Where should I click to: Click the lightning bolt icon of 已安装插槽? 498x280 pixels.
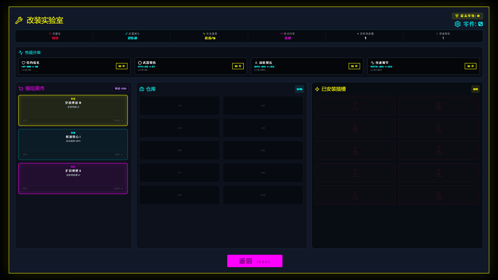(317, 89)
